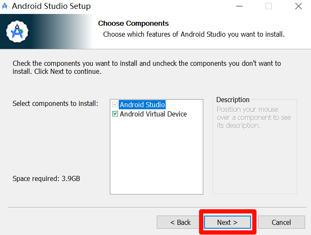Minimize the setup window
Image resolution: width=311 pixels, height=235 pixels.
[240, 6]
